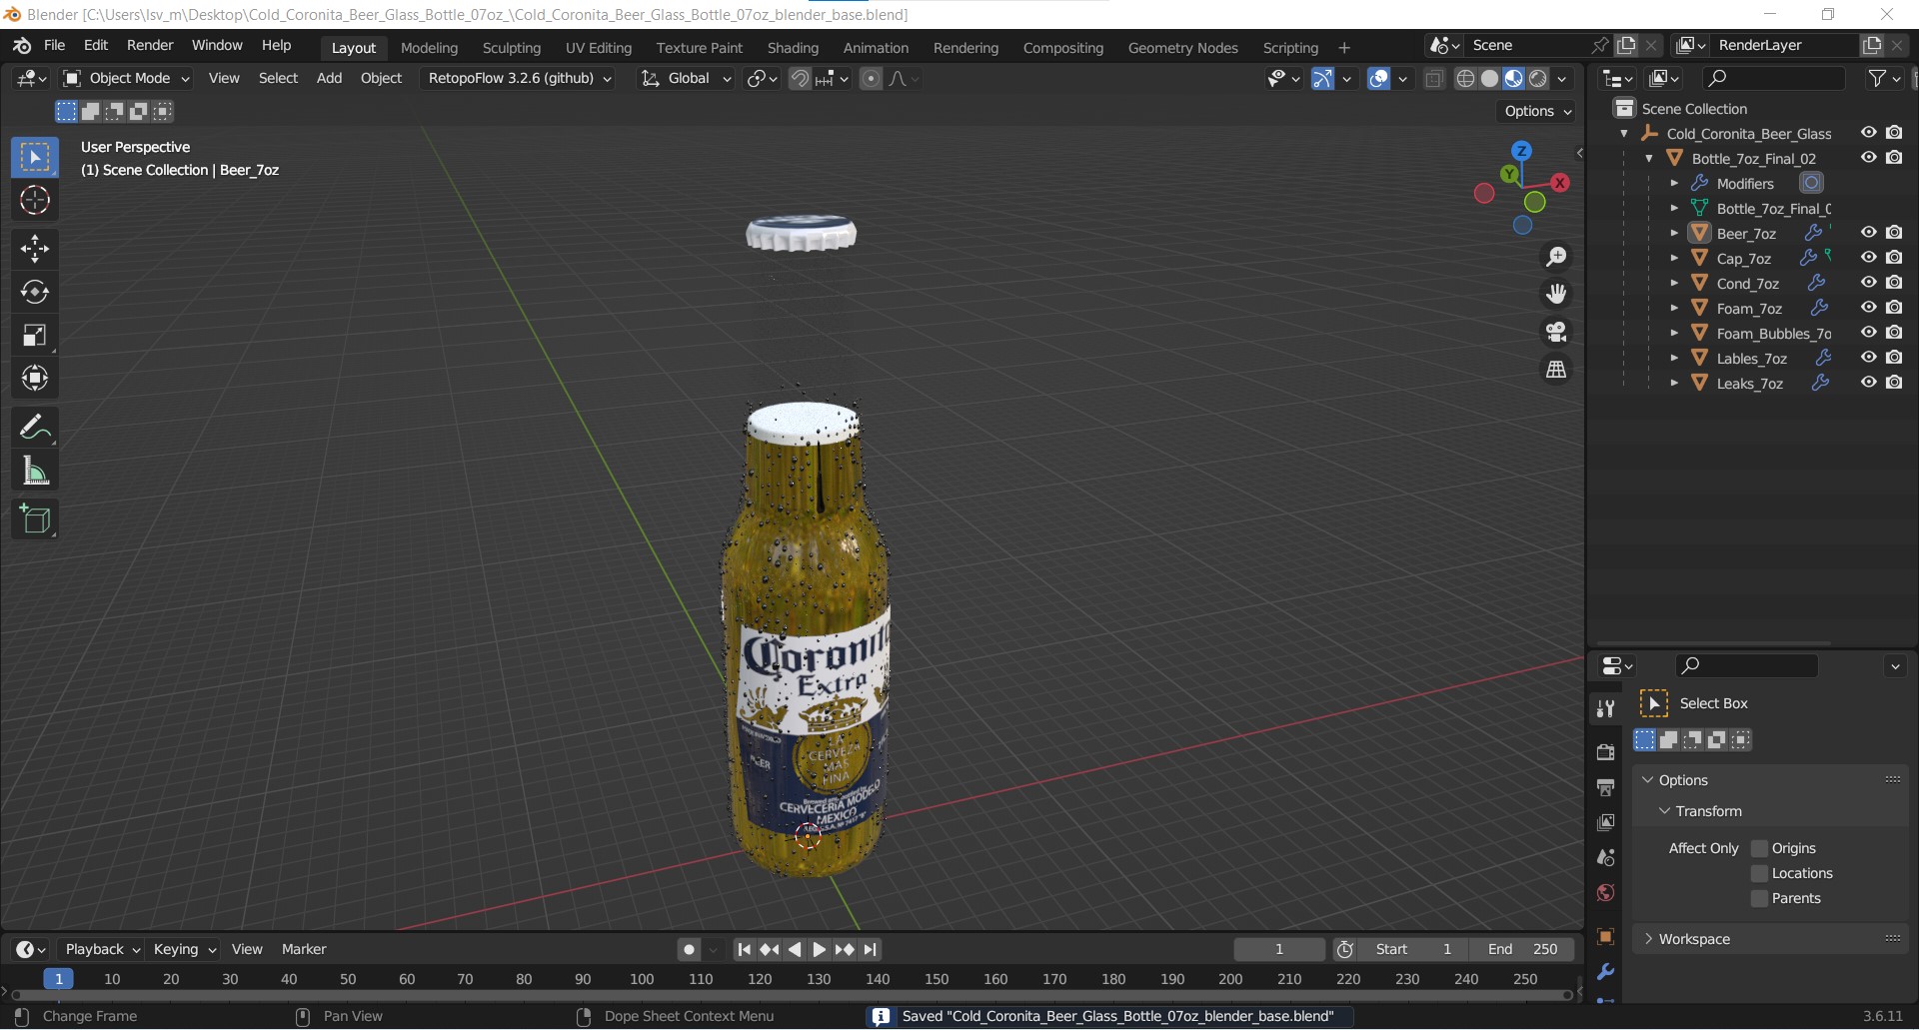Image resolution: width=1919 pixels, height=1030 pixels.
Task: Toggle snapping magnet in header
Action: coord(800,79)
